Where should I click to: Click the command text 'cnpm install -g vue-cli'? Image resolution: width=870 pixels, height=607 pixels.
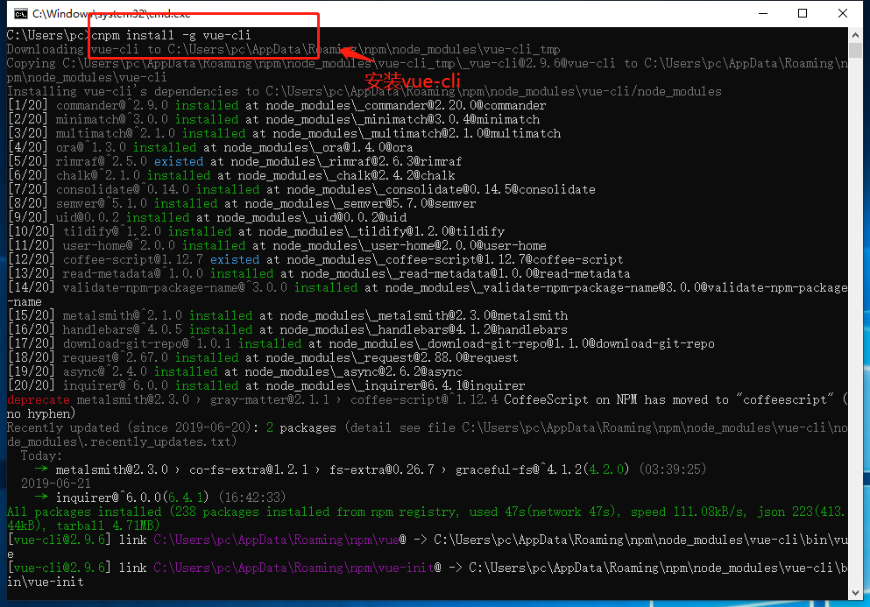[172, 36]
